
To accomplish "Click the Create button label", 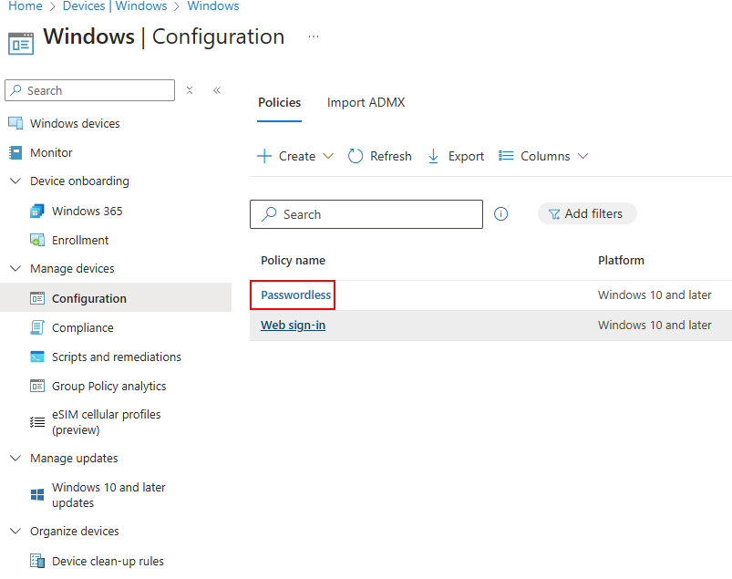I will coord(297,156).
